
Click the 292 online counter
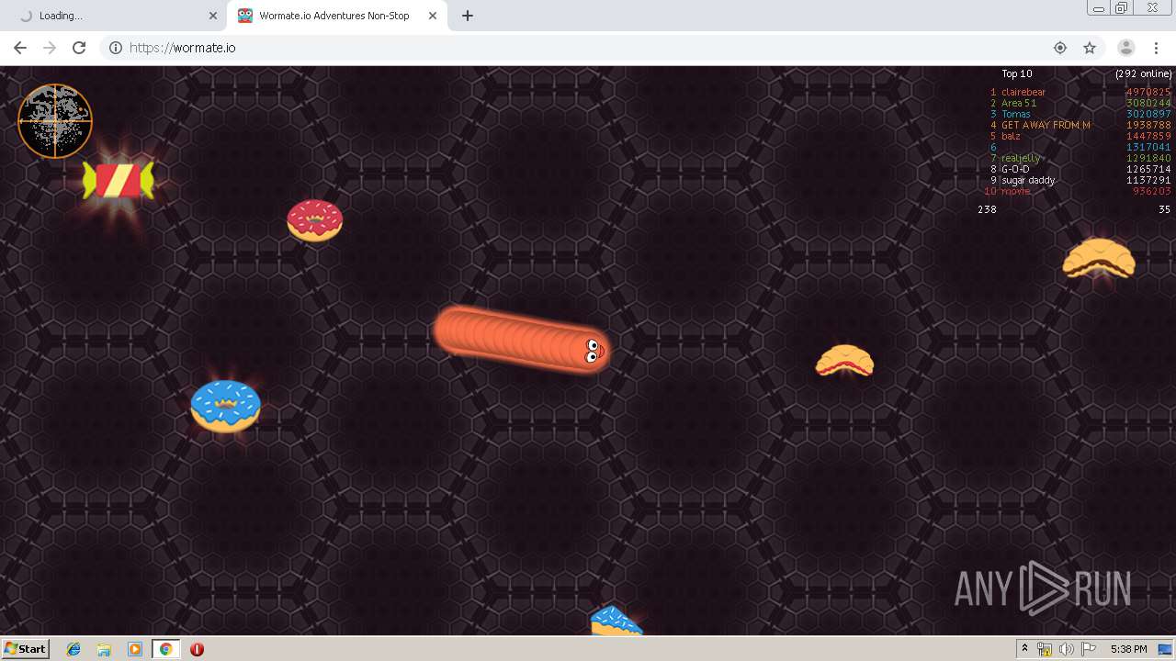click(1144, 73)
